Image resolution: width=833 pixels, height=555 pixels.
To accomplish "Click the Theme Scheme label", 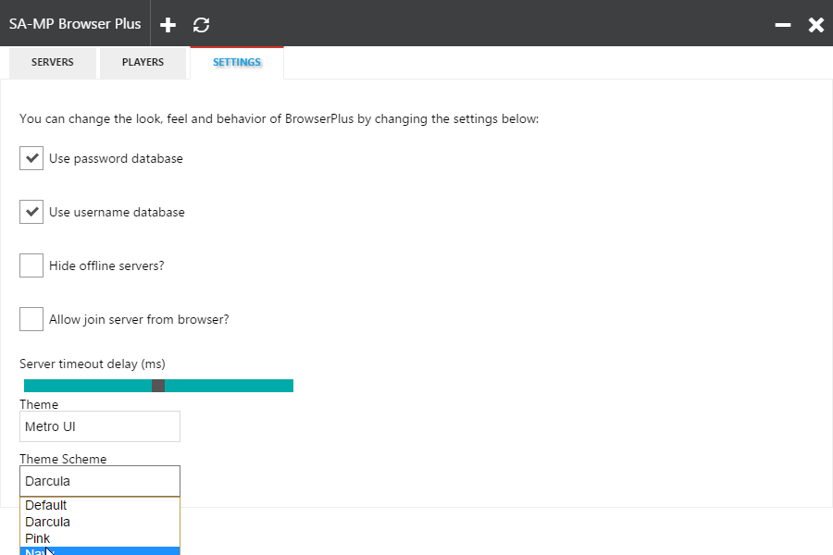I will tap(63, 459).
